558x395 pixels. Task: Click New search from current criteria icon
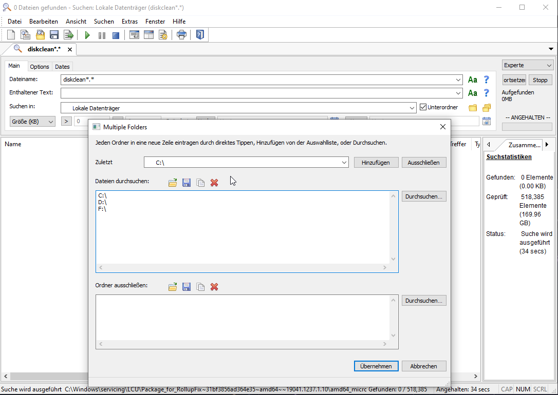25,35
